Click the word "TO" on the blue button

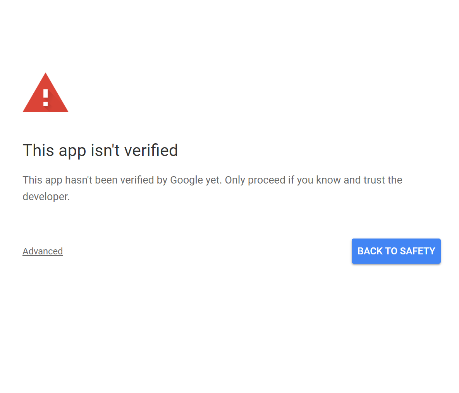pos(391,251)
